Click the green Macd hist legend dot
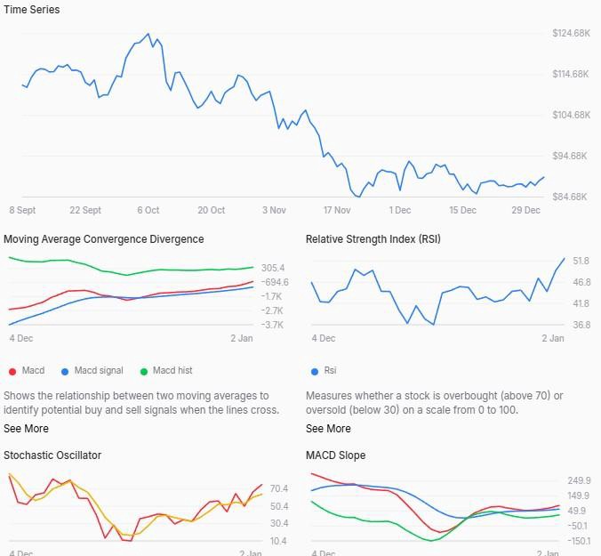The width and height of the screenshot is (601, 556). point(144,371)
